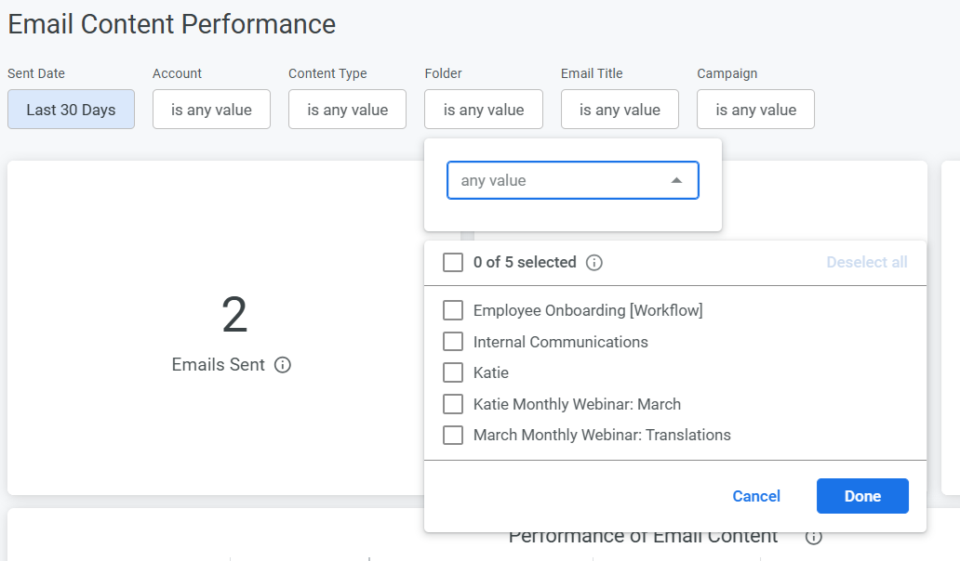960x561 pixels.
Task: Click the Sent Date filter label
Action: pos(36,73)
